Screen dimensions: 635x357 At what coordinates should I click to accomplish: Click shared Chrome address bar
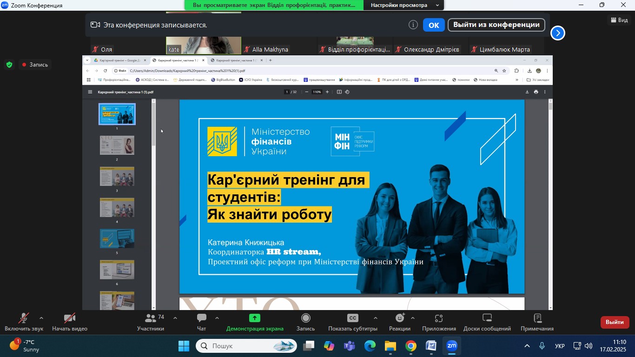pyautogui.click(x=307, y=71)
